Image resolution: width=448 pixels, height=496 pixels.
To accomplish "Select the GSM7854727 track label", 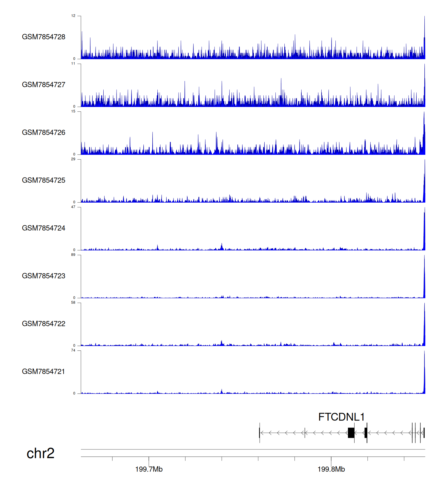I will 44,85.
